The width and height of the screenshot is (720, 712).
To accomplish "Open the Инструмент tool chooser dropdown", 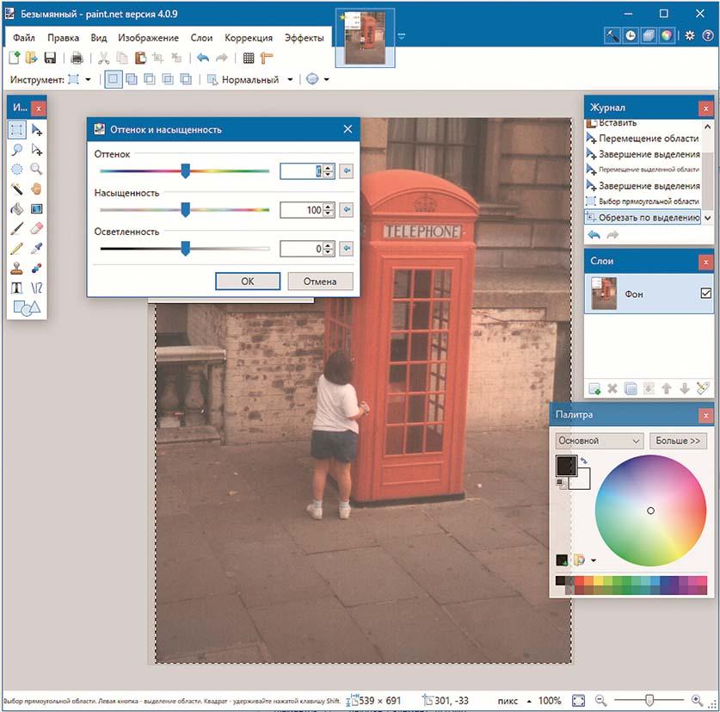I will click(87, 79).
